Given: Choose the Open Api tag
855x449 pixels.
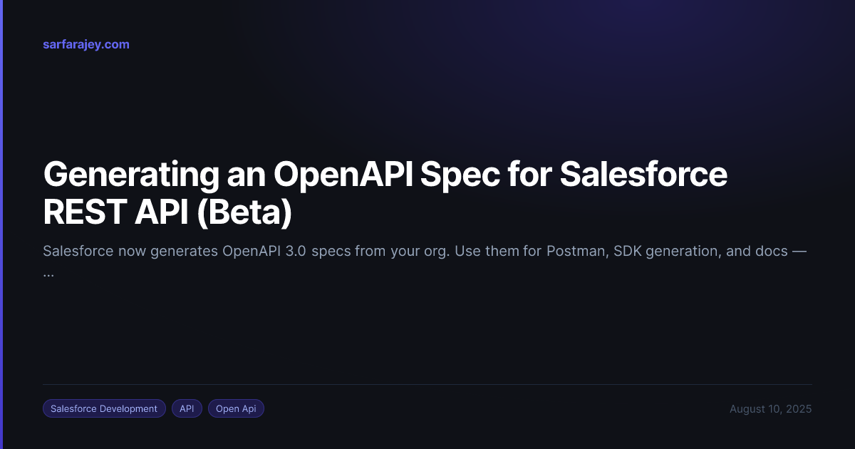Looking at the screenshot, I should [x=236, y=408].
